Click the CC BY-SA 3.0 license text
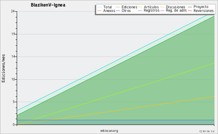Image resolution: width=218 pixels, height=134 pixels. (x=207, y=131)
